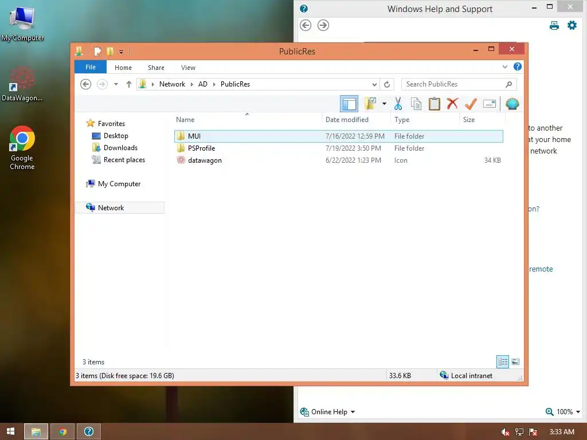Click the Cut scissors icon
The width and height of the screenshot is (587, 440).
click(398, 104)
